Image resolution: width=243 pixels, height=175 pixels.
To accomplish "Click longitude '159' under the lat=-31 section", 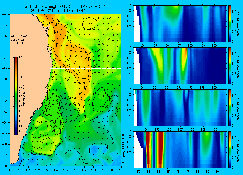I will (x=203, y=129).
